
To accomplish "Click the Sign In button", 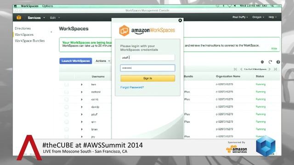I will click(148, 78).
